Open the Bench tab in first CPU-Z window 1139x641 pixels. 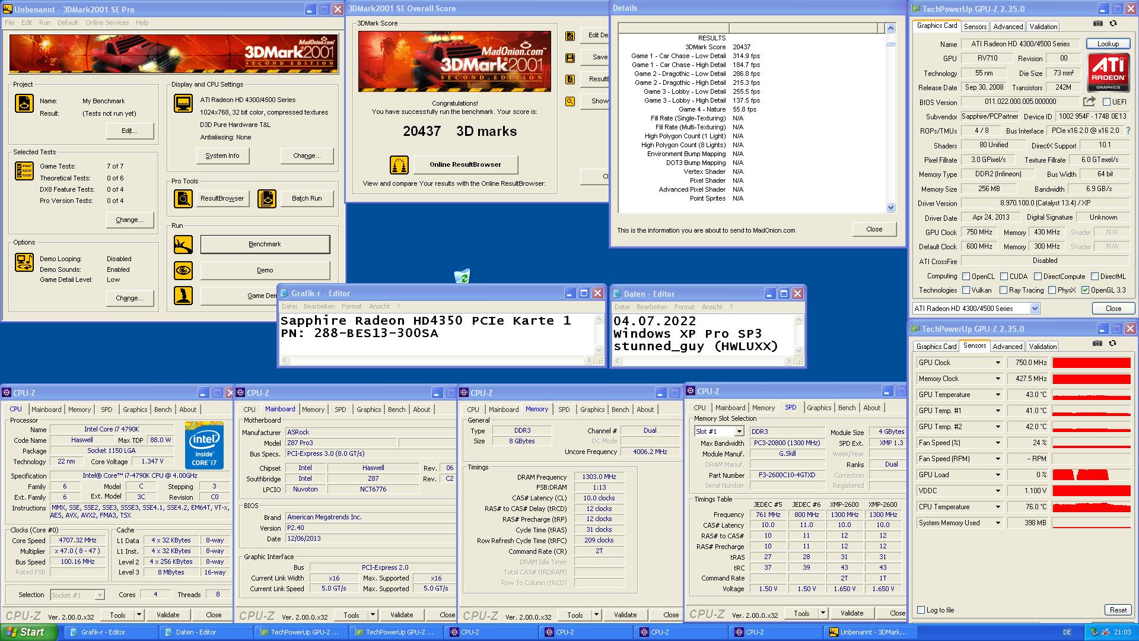pyautogui.click(x=163, y=410)
